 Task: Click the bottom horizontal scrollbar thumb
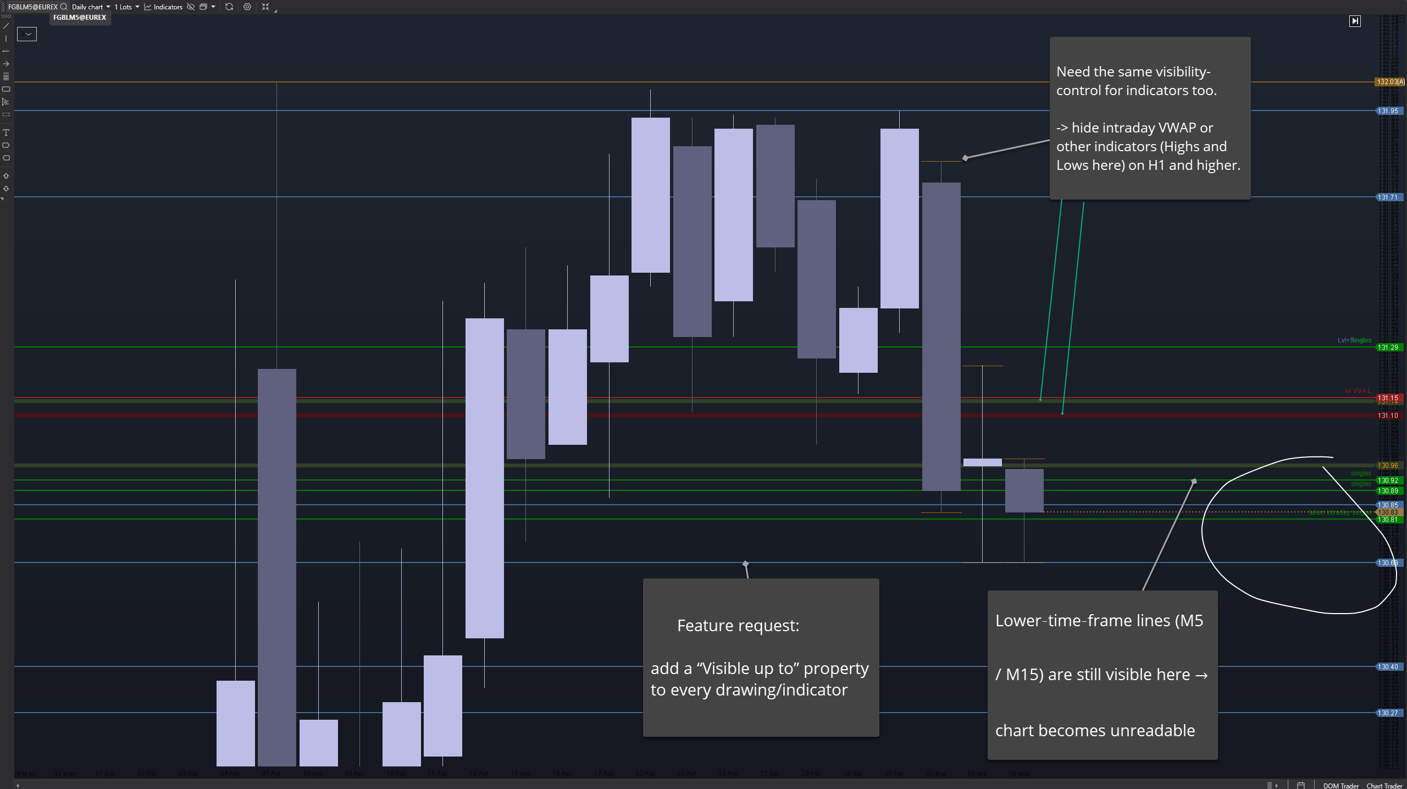(x=1270, y=785)
